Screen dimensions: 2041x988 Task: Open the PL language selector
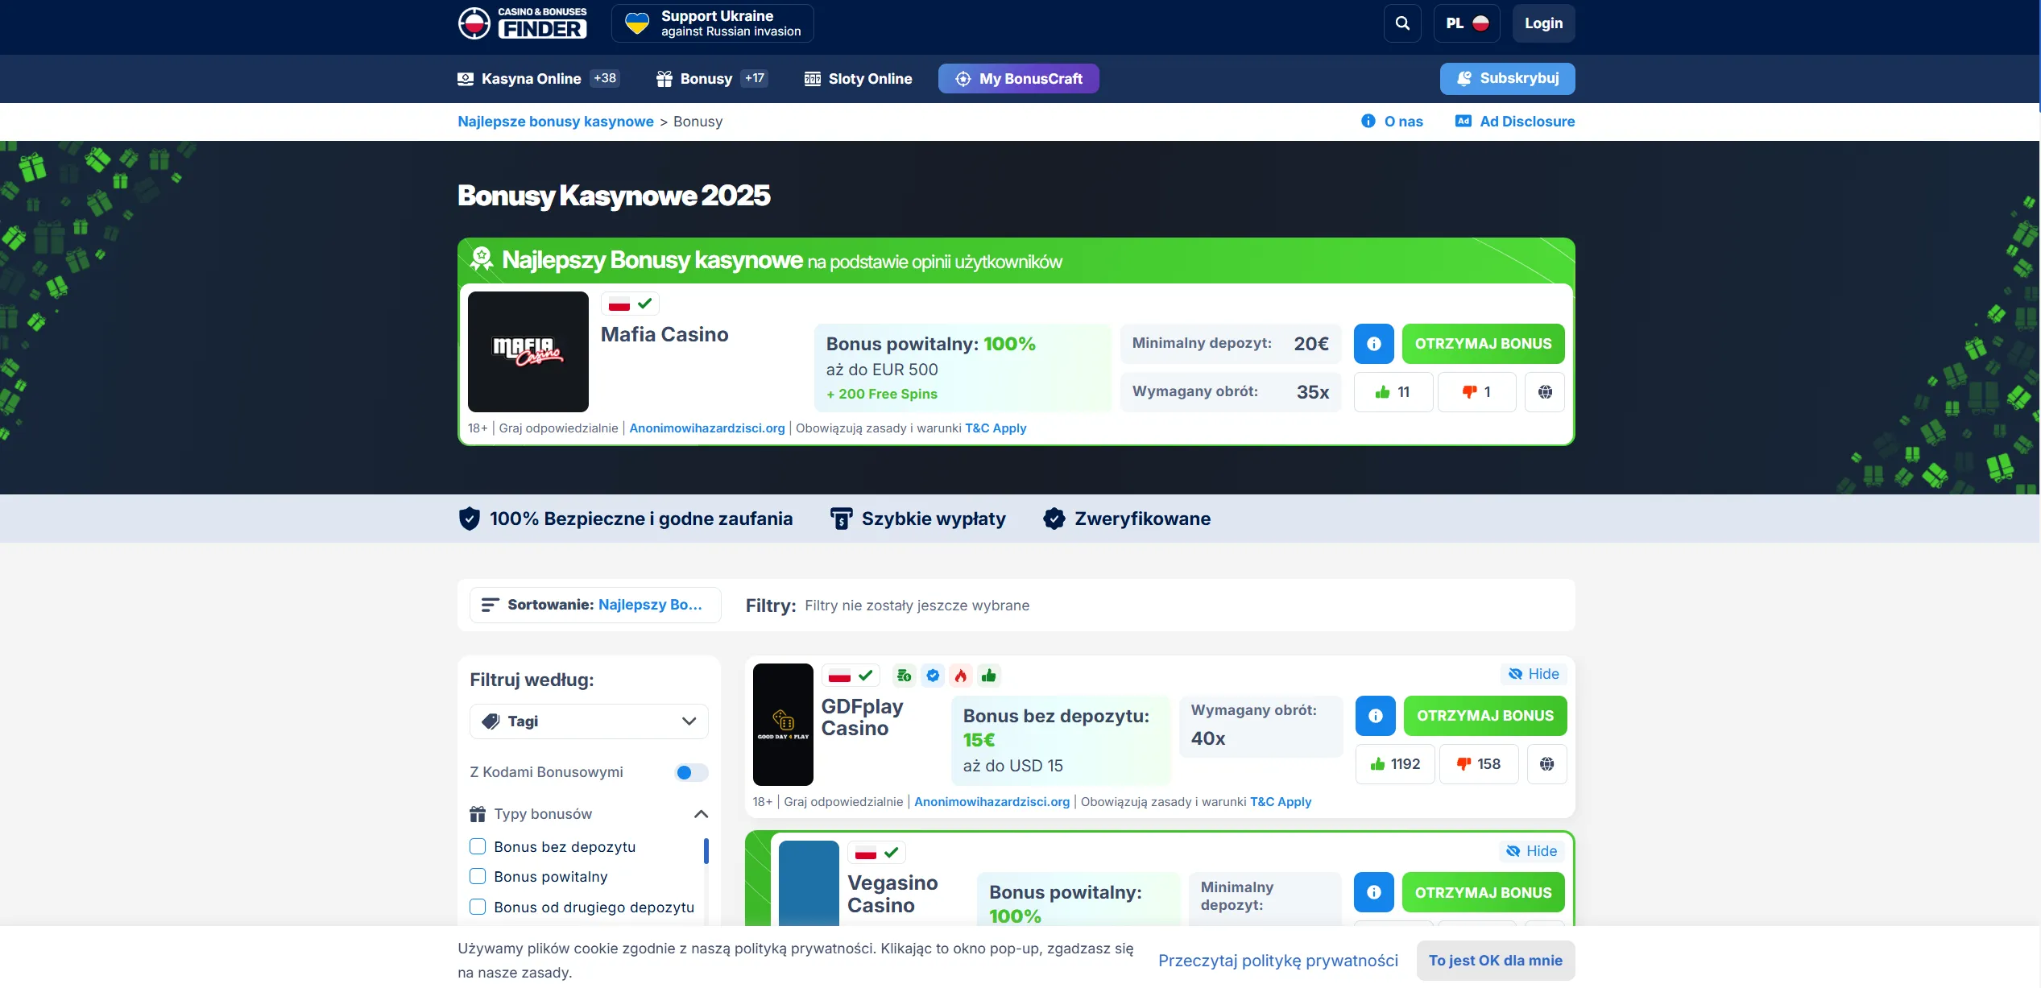tap(1467, 23)
